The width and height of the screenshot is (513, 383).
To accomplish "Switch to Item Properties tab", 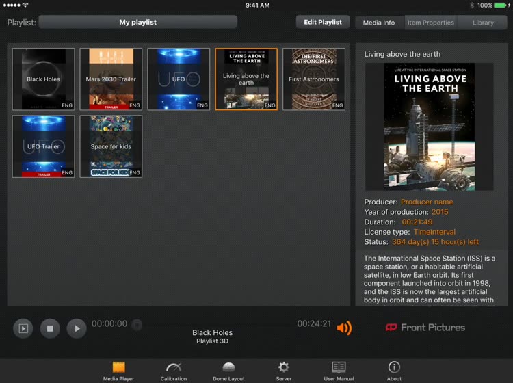I will pos(430,23).
